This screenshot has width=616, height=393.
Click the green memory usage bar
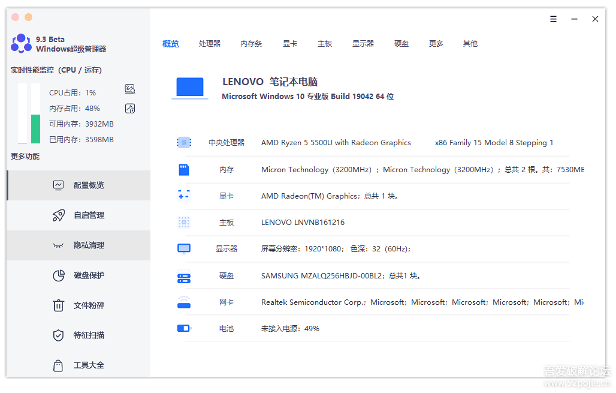click(36, 129)
